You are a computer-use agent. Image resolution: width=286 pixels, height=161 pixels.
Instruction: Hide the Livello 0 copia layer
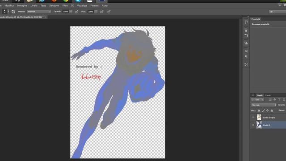(253, 118)
